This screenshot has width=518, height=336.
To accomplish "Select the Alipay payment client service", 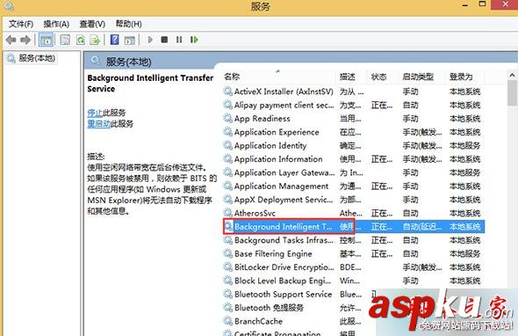I will (354, 106).
